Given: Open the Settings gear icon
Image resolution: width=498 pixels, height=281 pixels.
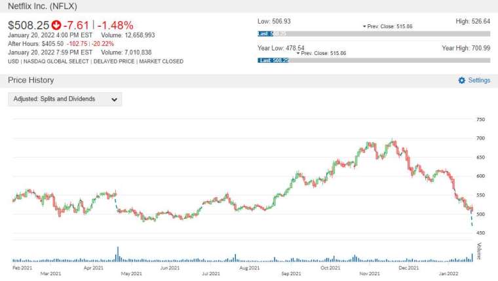Looking at the screenshot, I should pos(462,81).
